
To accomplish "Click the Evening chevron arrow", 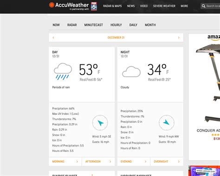I will pos(145,162).
